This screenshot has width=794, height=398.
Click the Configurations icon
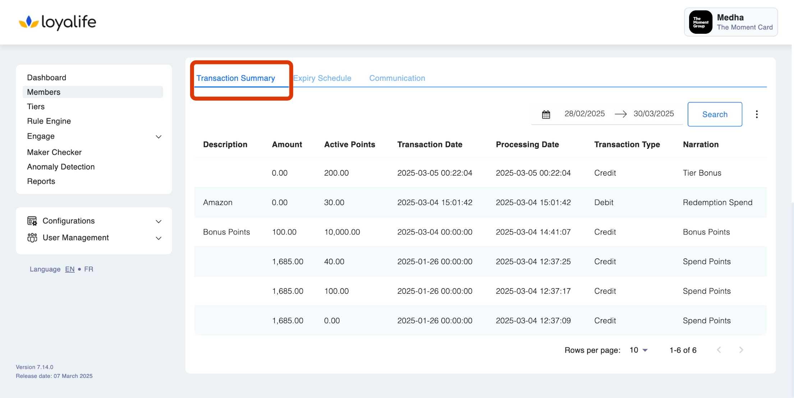32,221
